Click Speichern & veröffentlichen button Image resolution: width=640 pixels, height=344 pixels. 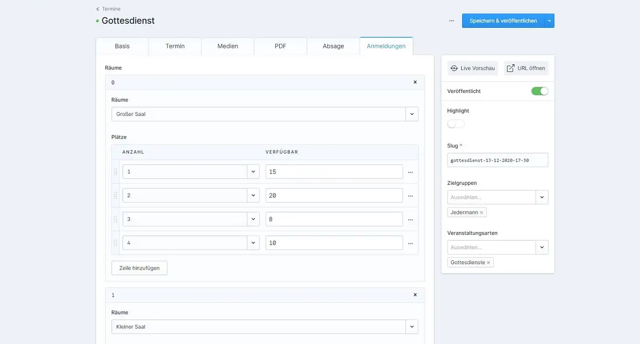[x=503, y=21]
